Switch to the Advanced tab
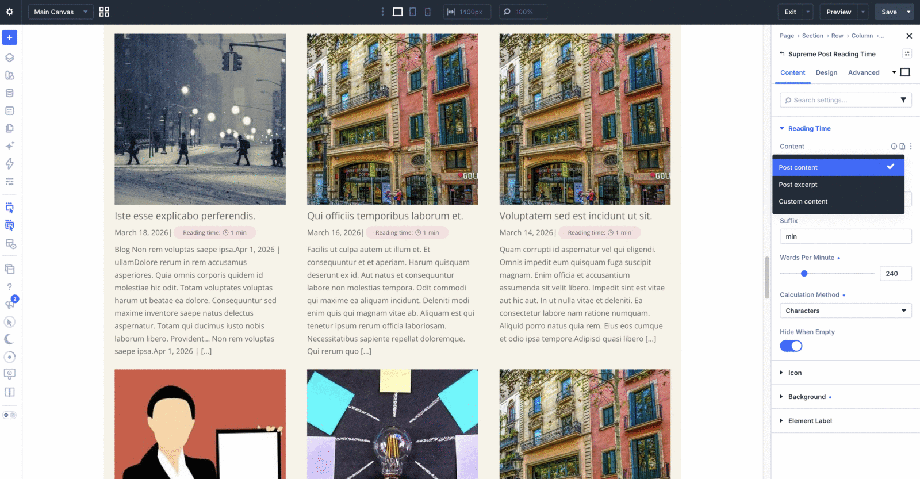 click(x=864, y=73)
